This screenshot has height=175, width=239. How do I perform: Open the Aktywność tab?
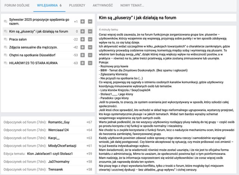[103, 6]
